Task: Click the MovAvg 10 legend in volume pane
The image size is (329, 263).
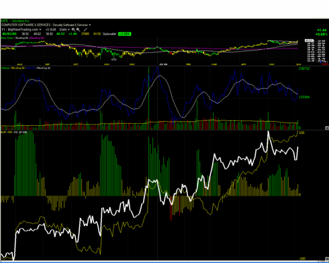Action: (44, 68)
